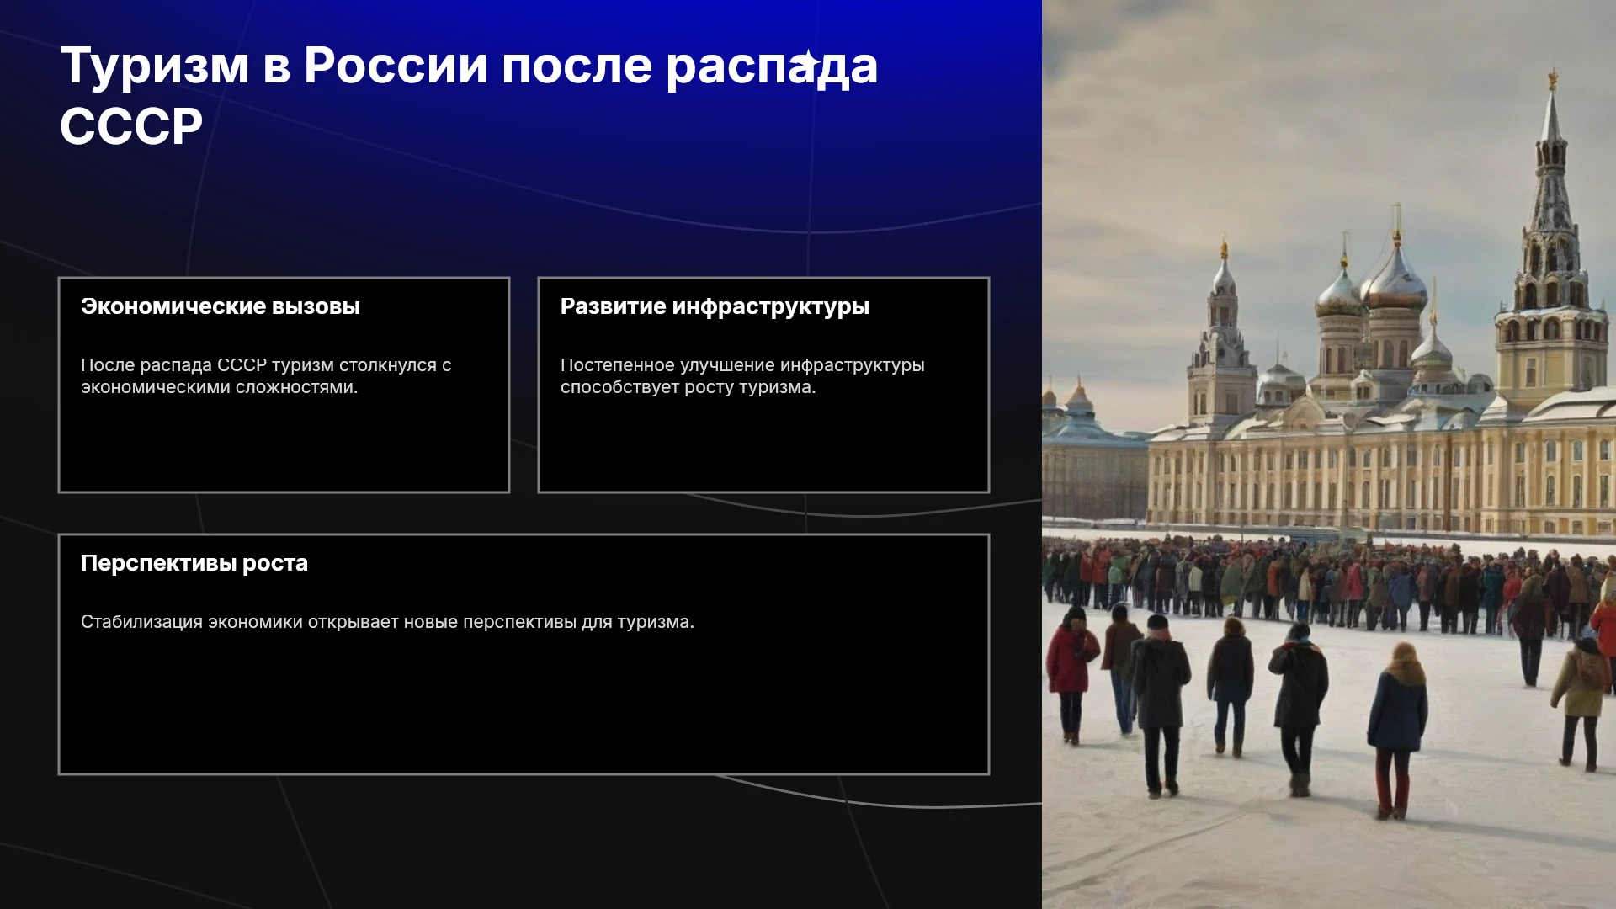Click the white sparkle star in the title
Image resolution: width=1616 pixels, height=909 pixels.
point(808,62)
